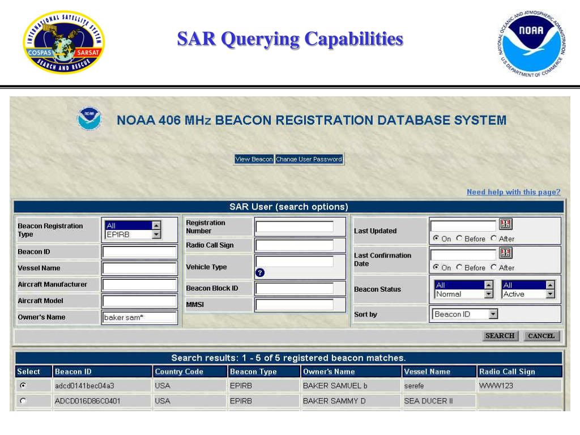Open 'Need help with this page?' link
Viewport: 580px width, 435px height.
tap(513, 192)
